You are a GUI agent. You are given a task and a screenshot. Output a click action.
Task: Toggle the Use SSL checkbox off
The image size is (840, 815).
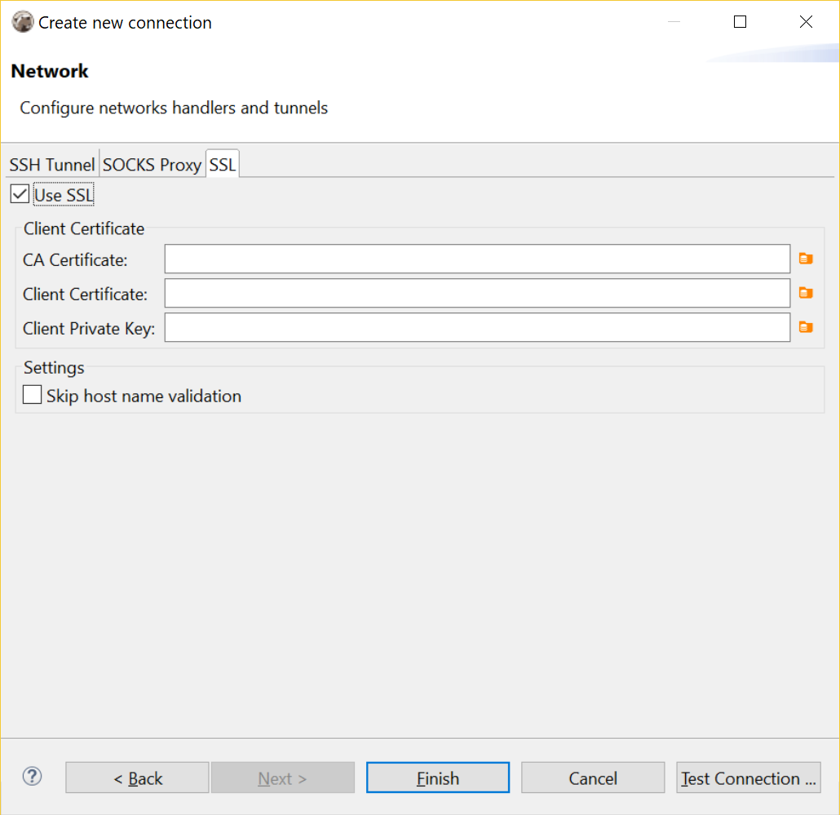[19, 193]
